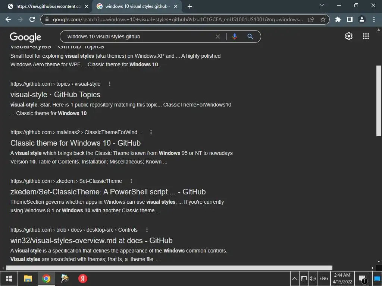The width and height of the screenshot is (382, 286).
Task: Click the scroll right arrow
Action: click(373, 268)
